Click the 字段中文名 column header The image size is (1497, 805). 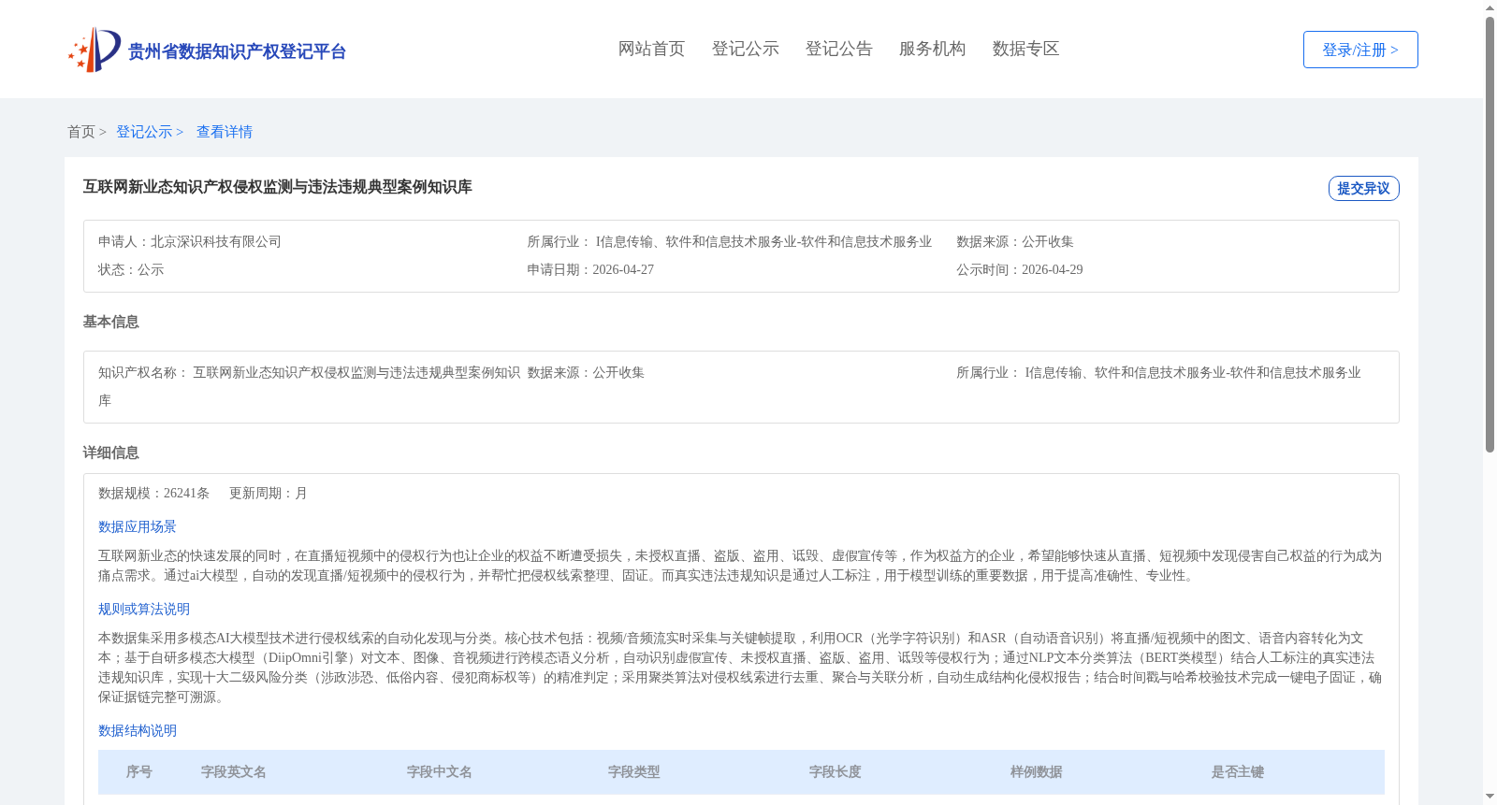(440, 771)
